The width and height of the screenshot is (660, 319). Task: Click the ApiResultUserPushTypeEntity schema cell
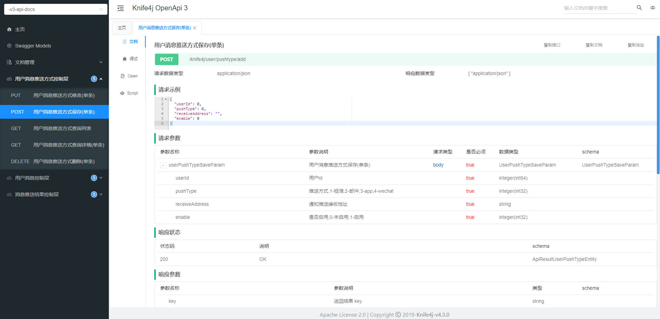pyautogui.click(x=565, y=259)
